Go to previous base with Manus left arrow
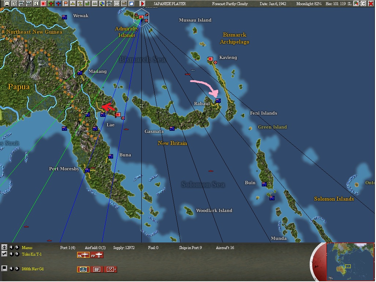 [11, 248]
